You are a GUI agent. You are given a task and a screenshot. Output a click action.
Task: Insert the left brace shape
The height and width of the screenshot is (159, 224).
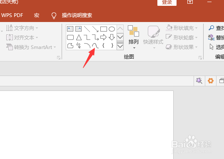[103, 45]
